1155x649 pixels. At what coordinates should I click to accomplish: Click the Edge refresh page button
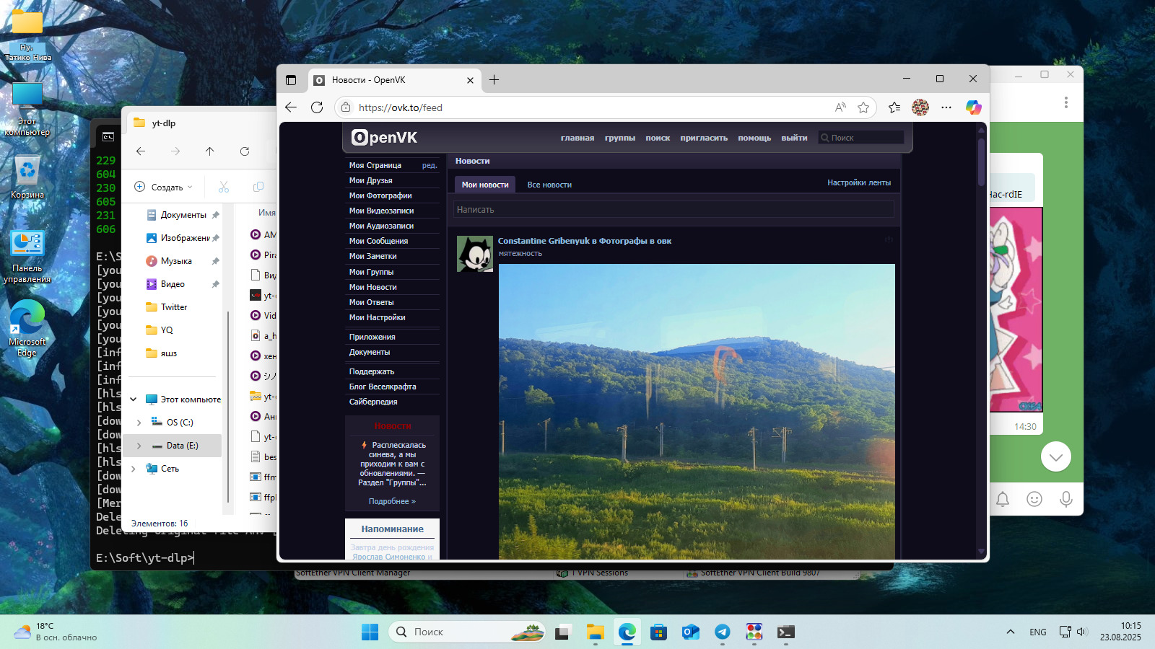(x=317, y=107)
